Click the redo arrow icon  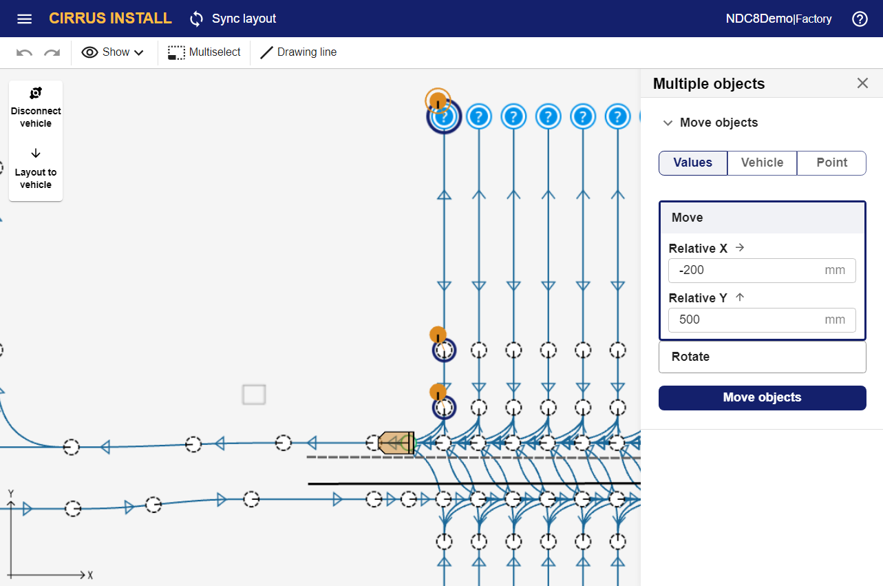pyautogui.click(x=52, y=52)
